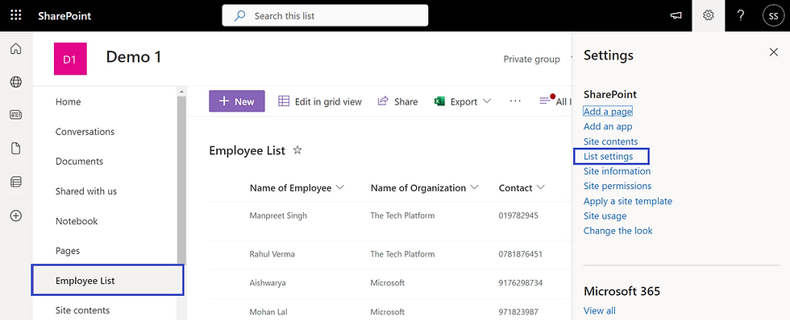Click contact number 0781876451
790x320 pixels.
point(521,254)
